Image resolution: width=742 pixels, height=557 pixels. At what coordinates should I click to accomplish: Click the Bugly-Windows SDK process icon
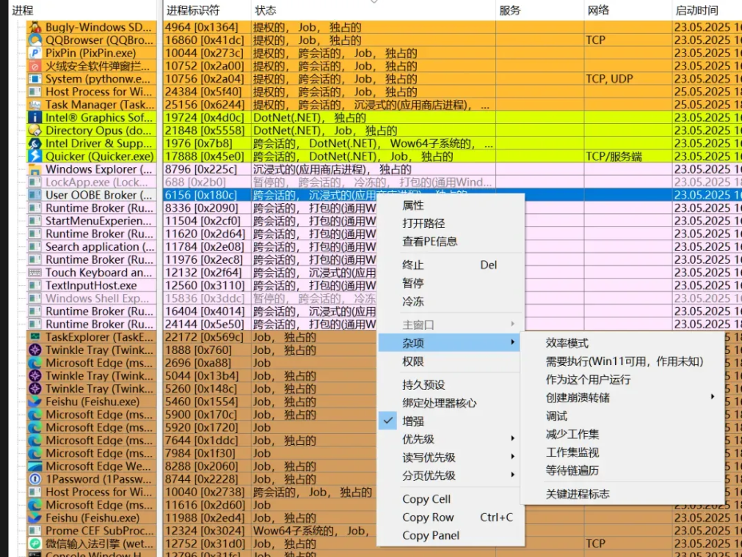pyautogui.click(x=35, y=27)
